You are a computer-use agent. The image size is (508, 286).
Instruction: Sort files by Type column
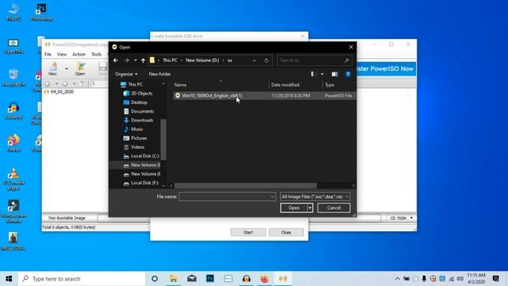click(x=329, y=85)
